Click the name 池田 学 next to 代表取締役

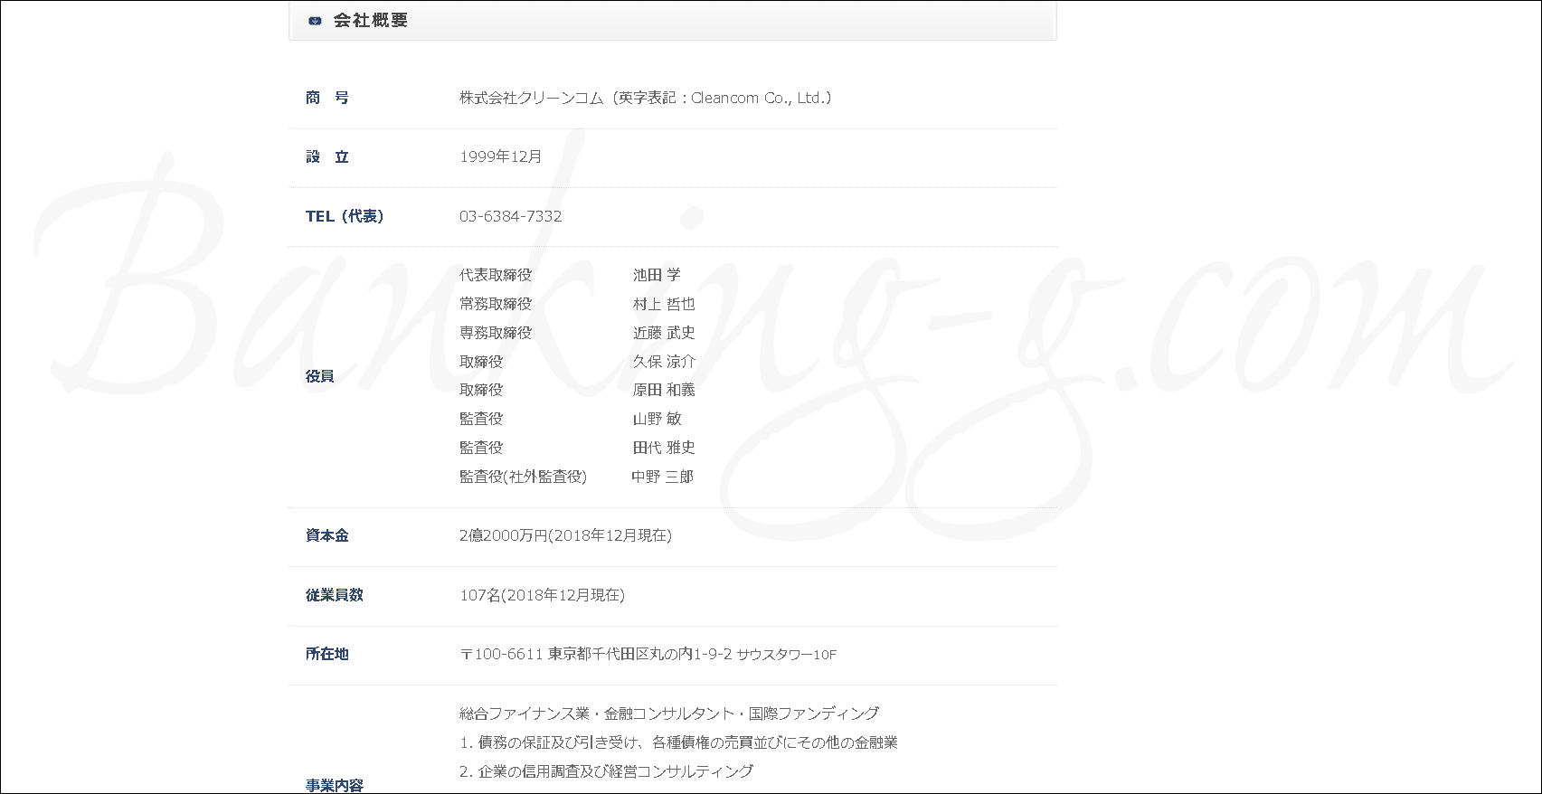pos(657,275)
